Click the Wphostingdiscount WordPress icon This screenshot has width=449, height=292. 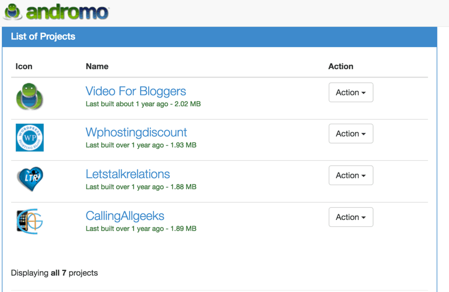[x=30, y=138]
